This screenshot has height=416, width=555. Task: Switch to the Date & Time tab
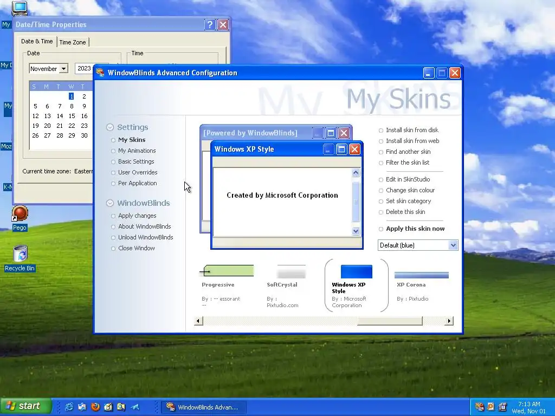click(37, 41)
